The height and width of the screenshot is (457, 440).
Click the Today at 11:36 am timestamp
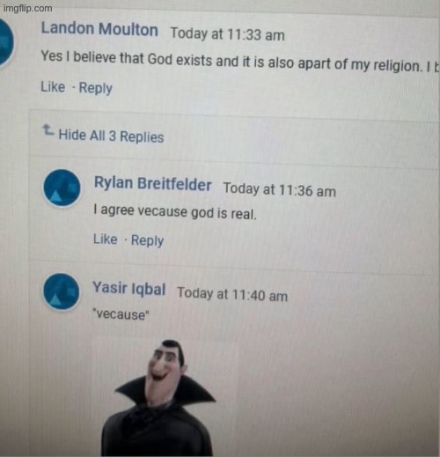[280, 190]
